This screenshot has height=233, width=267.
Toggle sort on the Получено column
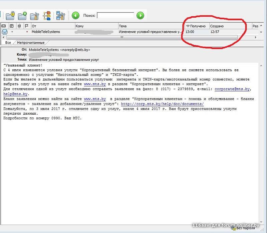point(197,26)
